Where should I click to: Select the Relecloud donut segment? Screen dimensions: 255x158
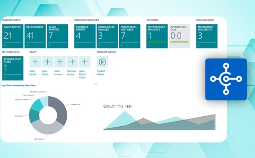pos(34,116)
